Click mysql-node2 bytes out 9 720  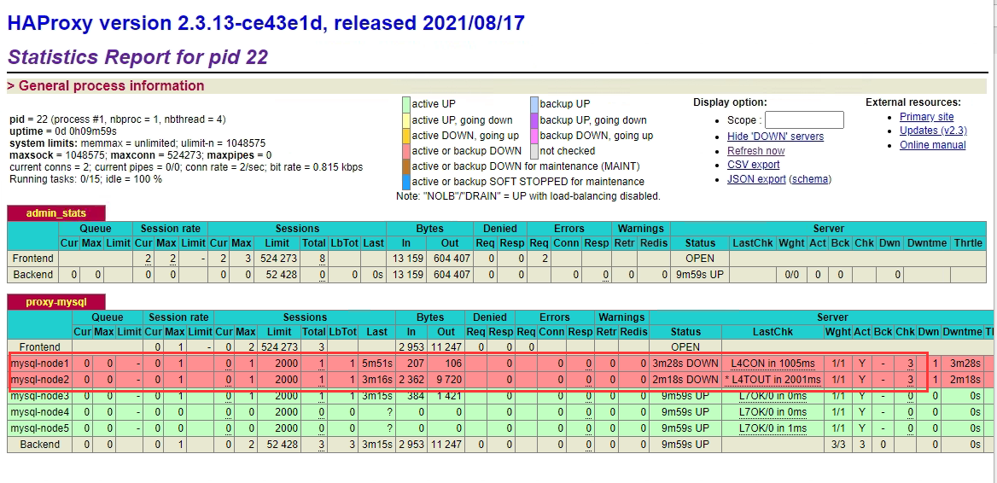click(x=448, y=380)
